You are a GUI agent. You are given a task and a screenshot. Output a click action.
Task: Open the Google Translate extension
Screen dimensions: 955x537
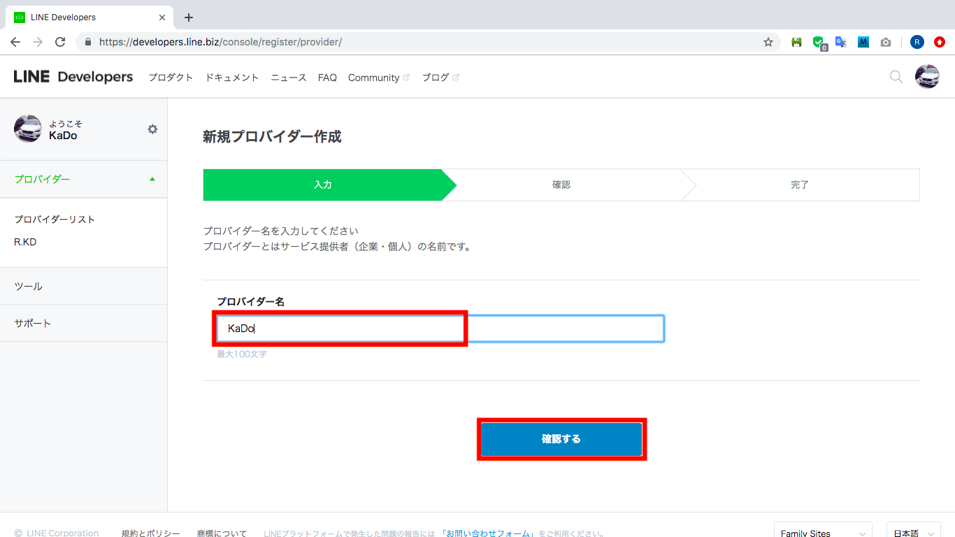(841, 42)
